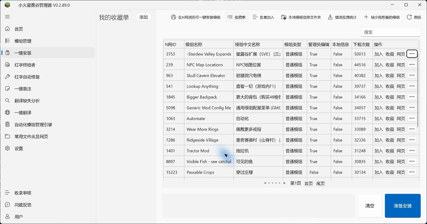Open more options for NPC Map Locations row

click(x=412, y=65)
